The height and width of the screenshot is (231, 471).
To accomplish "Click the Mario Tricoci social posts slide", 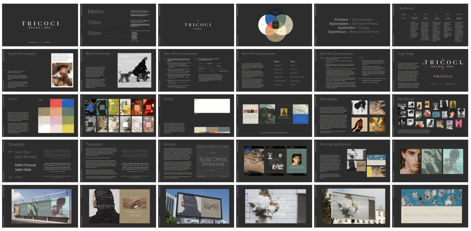I will click(274, 161).
